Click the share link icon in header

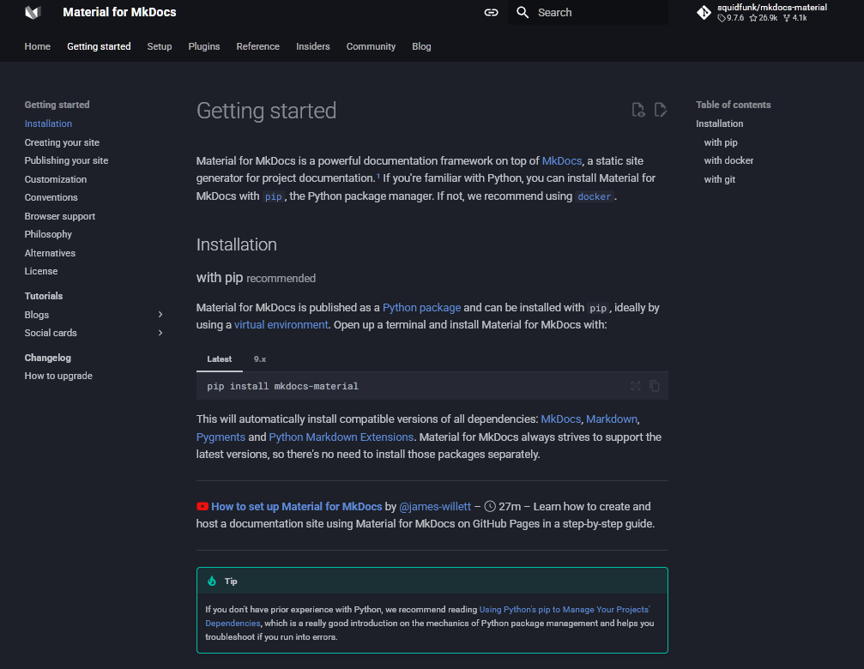tap(491, 12)
